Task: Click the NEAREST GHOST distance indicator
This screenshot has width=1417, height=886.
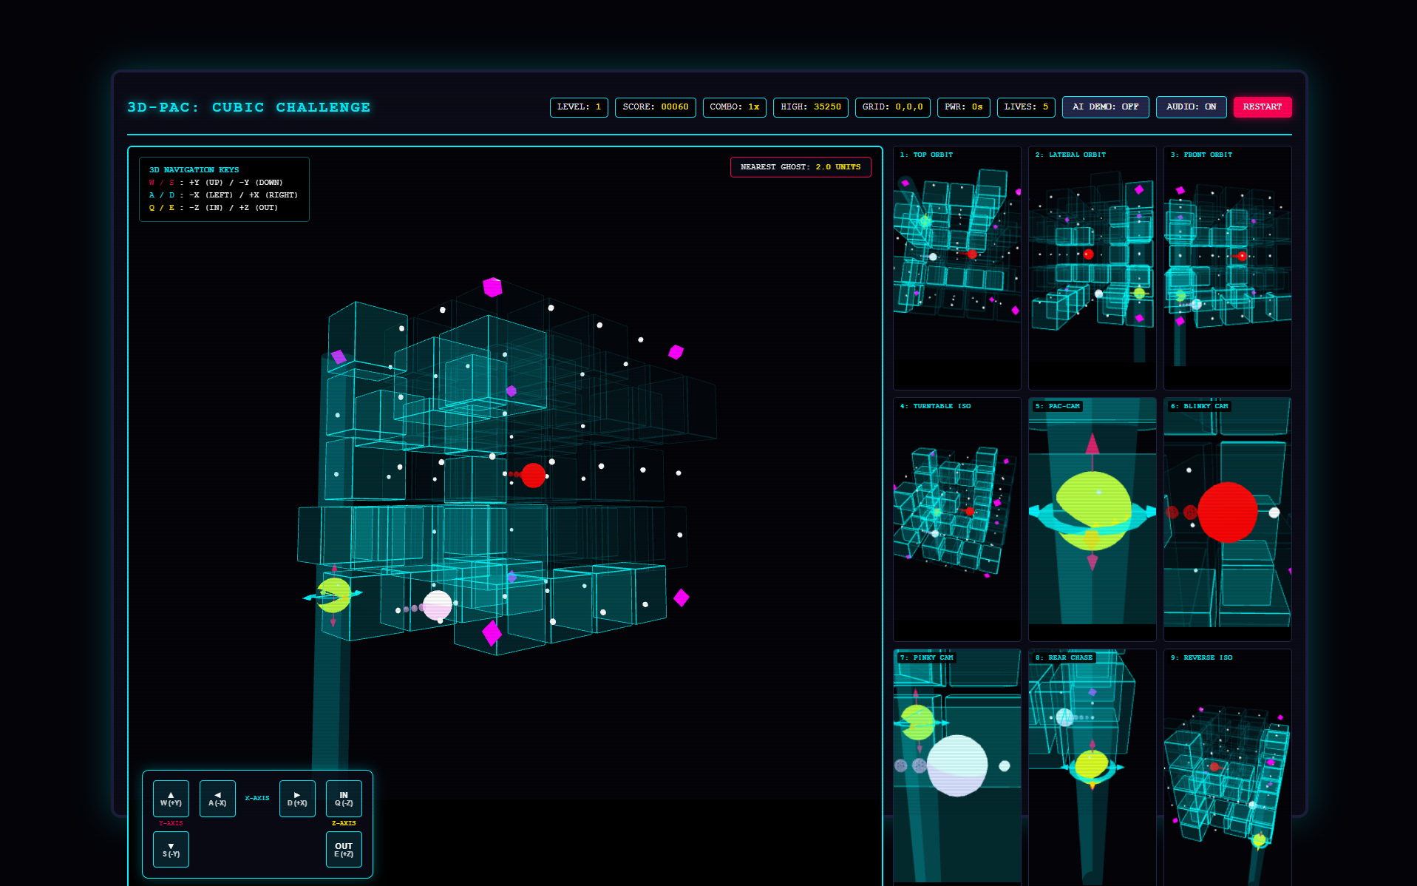Action: (801, 167)
